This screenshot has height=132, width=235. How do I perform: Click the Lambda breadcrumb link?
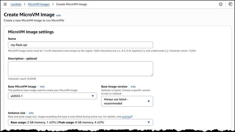pos(16,4)
